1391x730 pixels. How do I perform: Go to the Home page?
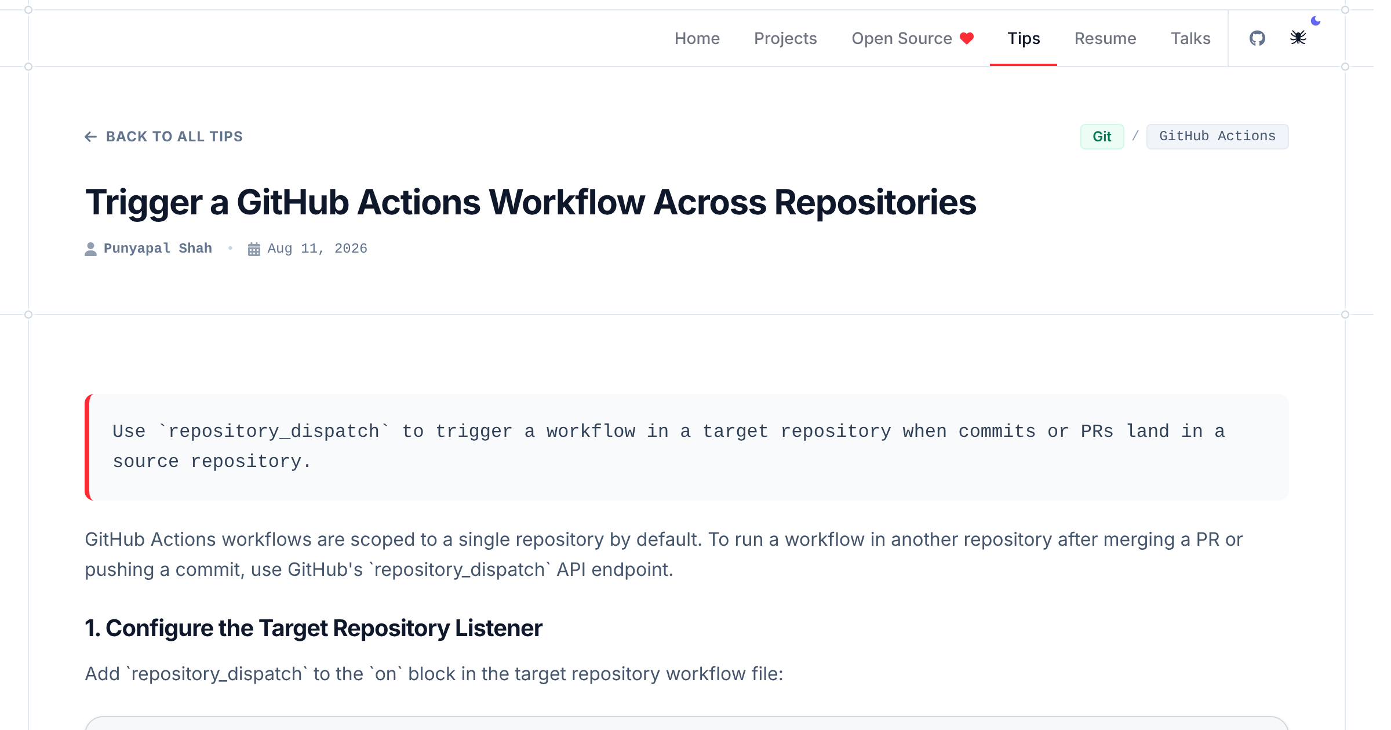pos(697,38)
